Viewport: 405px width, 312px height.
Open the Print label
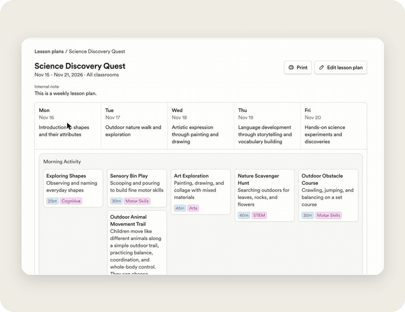pos(302,67)
